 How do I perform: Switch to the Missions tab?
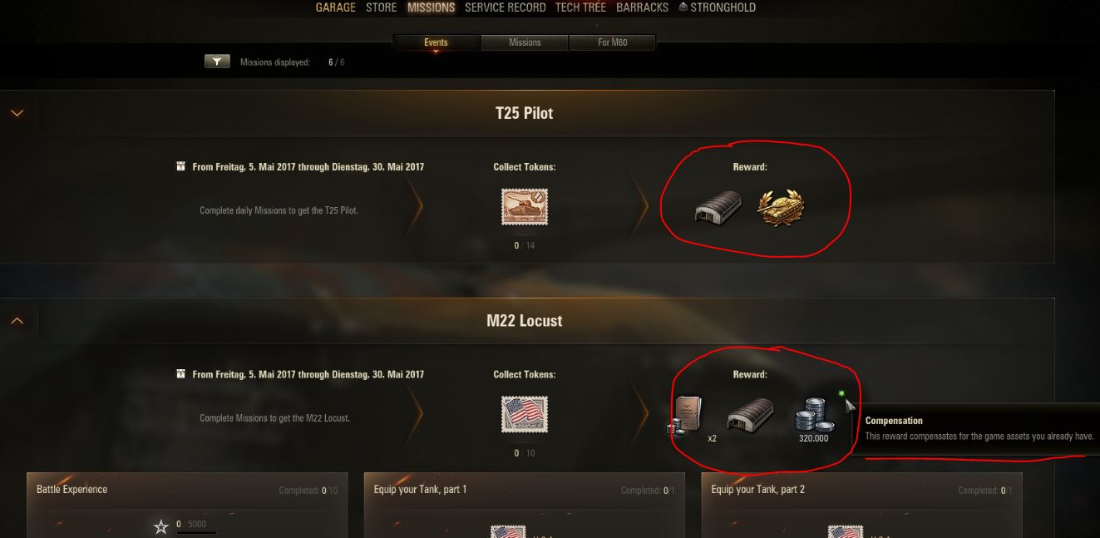(x=525, y=42)
